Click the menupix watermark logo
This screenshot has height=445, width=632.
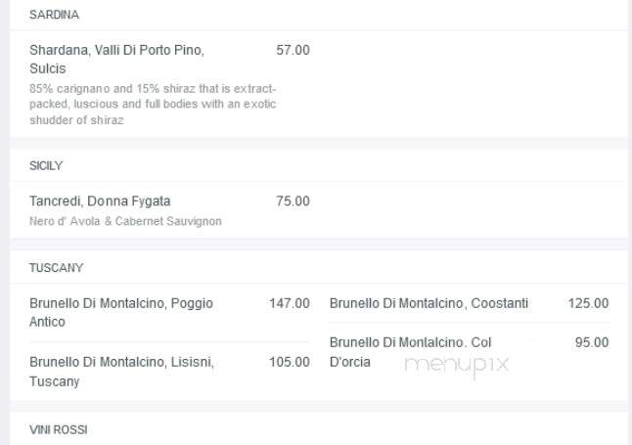click(x=457, y=366)
